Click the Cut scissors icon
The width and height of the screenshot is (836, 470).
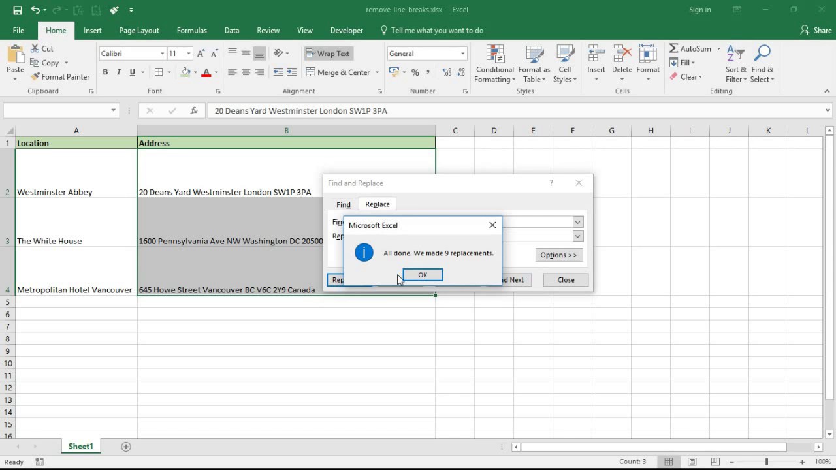tap(35, 48)
